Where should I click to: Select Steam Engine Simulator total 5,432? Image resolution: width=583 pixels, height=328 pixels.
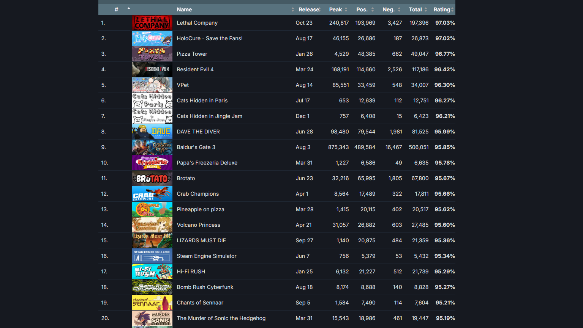pyautogui.click(x=421, y=256)
